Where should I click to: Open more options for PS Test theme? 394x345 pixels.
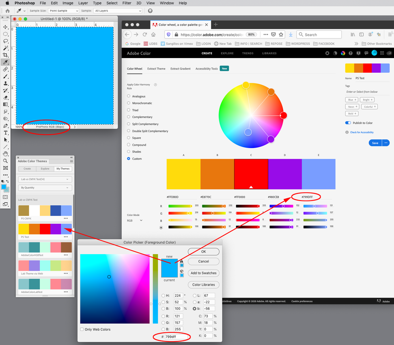[x=66, y=237]
